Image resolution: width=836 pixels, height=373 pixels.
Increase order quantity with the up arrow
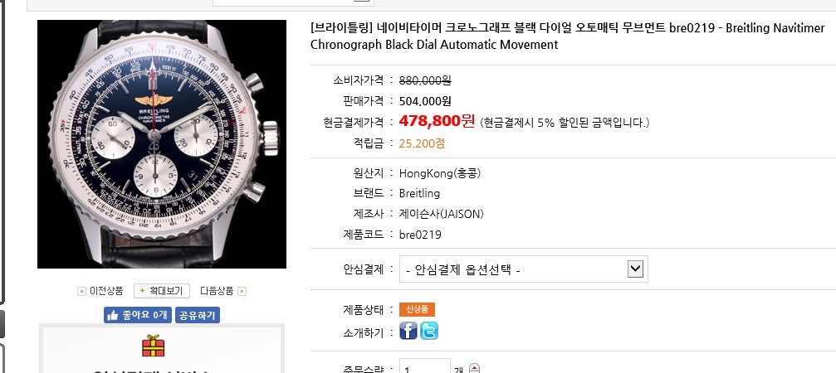click(475, 367)
